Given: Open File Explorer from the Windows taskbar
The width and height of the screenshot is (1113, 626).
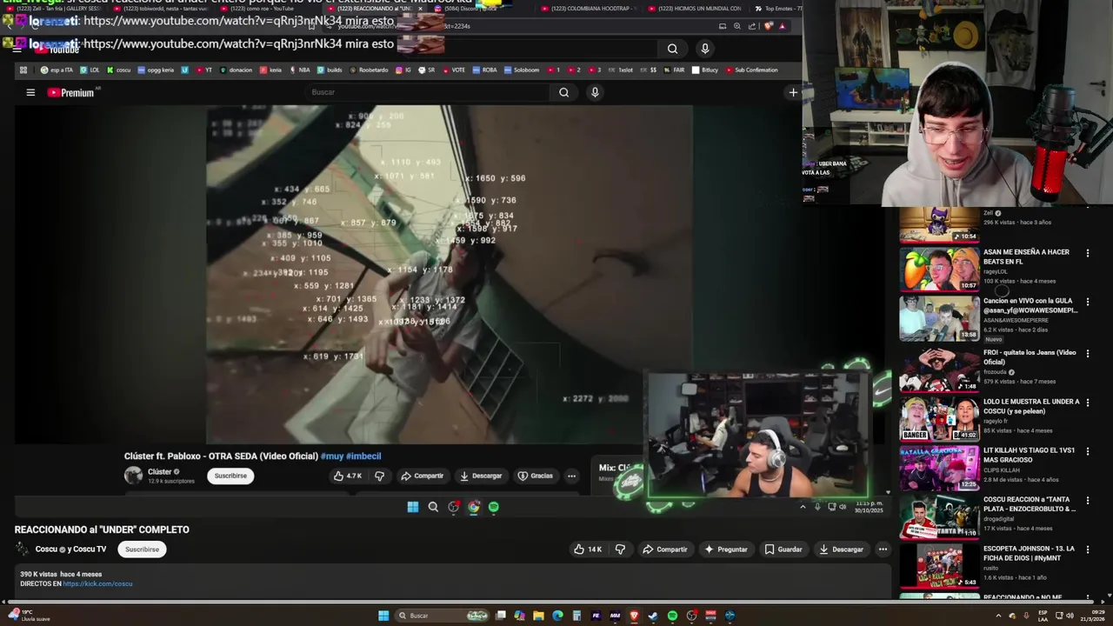Looking at the screenshot, I should [x=538, y=616].
